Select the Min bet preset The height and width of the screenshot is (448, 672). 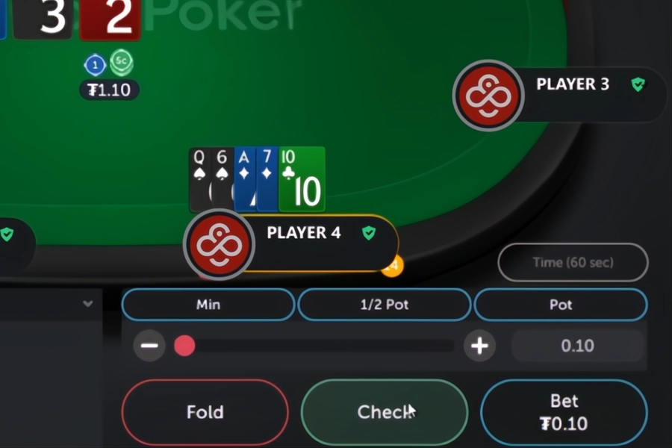click(x=208, y=305)
